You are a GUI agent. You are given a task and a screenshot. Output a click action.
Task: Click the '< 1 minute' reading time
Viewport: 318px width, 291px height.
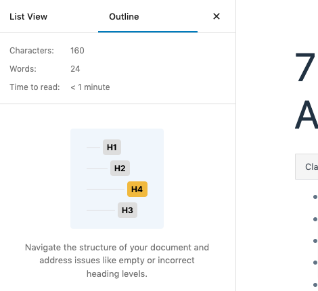coord(90,87)
